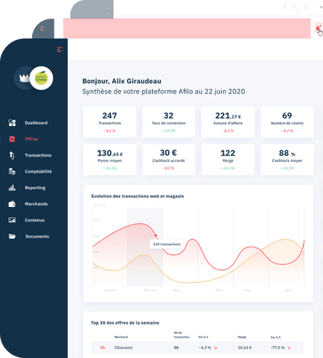Open Contenus menu item

click(x=34, y=220)
